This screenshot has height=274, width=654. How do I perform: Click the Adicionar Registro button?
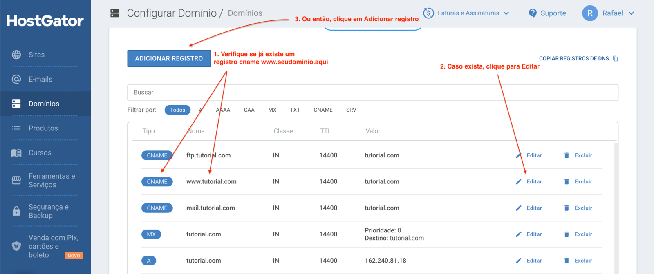(x=169, y=58)
